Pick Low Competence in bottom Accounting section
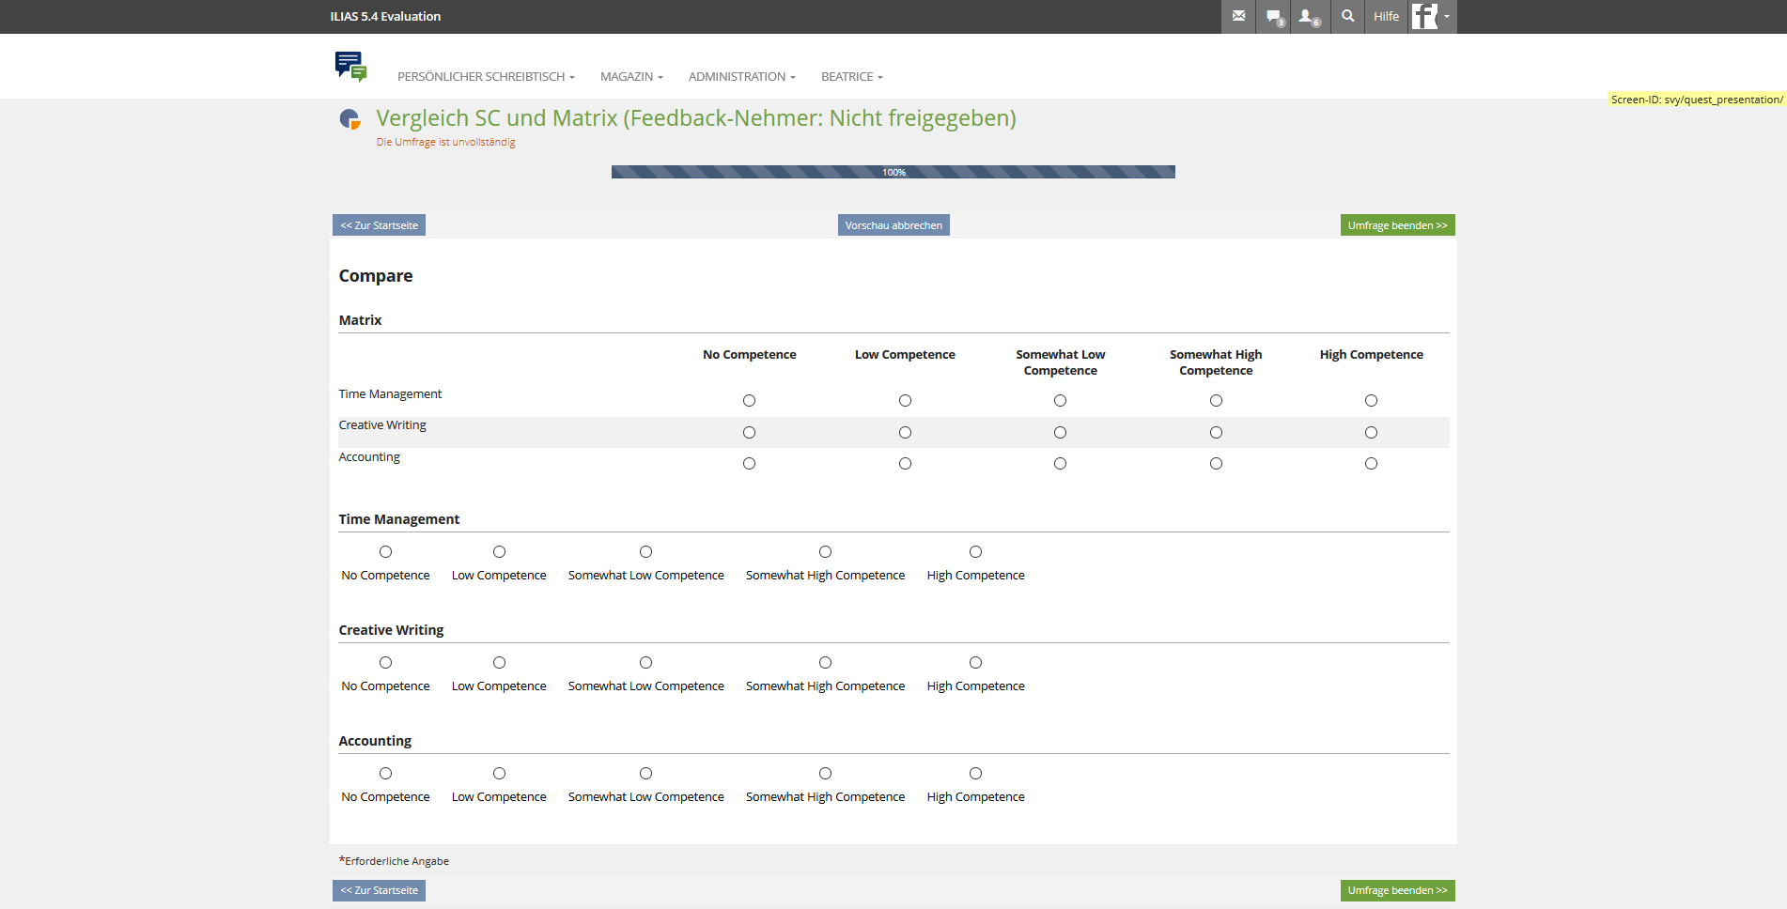The width and height of the screenshot is (1787, 909). pos(499,774)
